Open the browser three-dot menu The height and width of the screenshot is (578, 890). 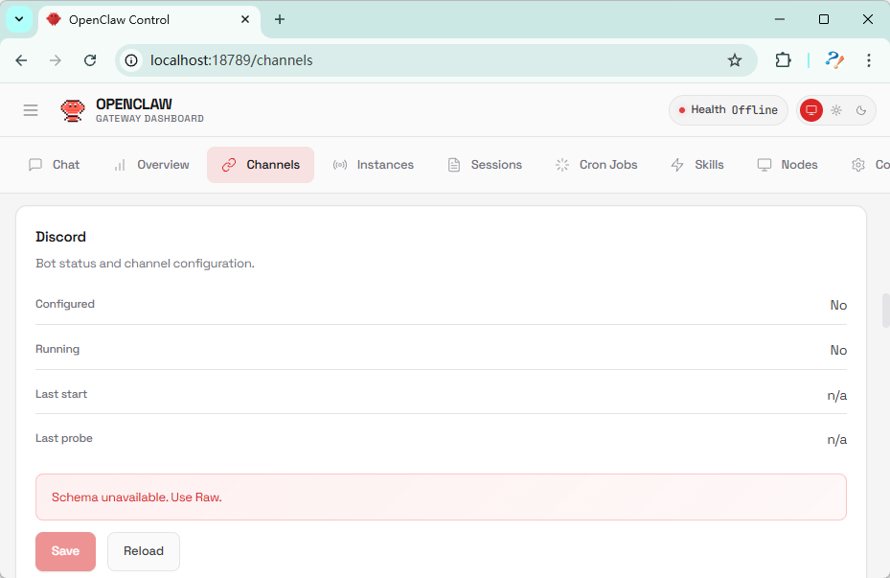868,60
